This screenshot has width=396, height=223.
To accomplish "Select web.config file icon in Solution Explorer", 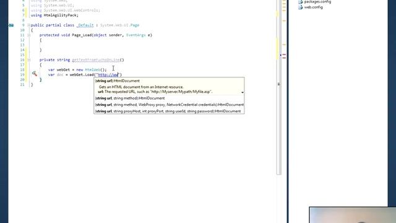I will [x=300, y=7].
